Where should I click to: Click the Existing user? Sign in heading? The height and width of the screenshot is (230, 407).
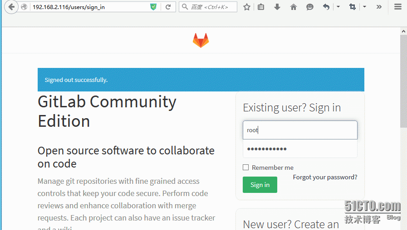pos(292,108)
